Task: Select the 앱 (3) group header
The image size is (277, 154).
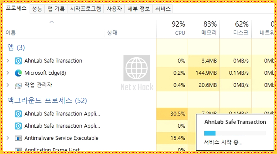Action: click(16, 47)
